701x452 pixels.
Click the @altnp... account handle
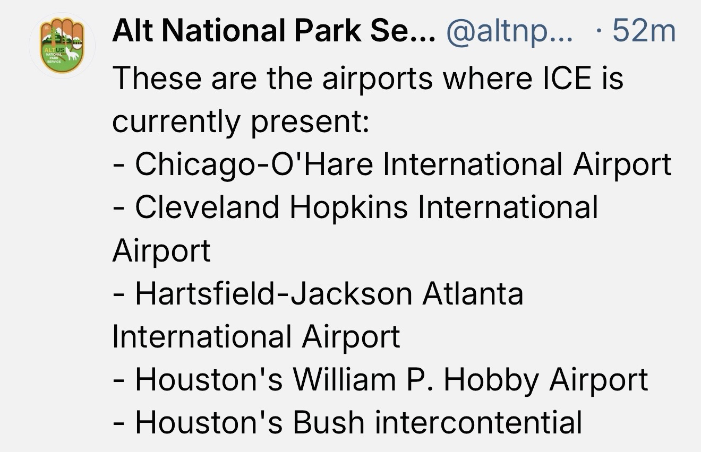point(510,32)
